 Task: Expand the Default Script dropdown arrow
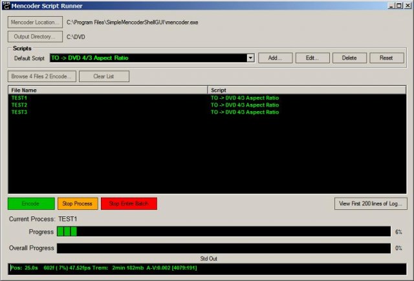coord(250,58)
